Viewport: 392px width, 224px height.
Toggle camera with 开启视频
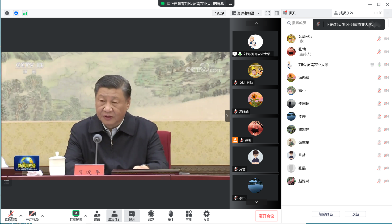[32, 216]
